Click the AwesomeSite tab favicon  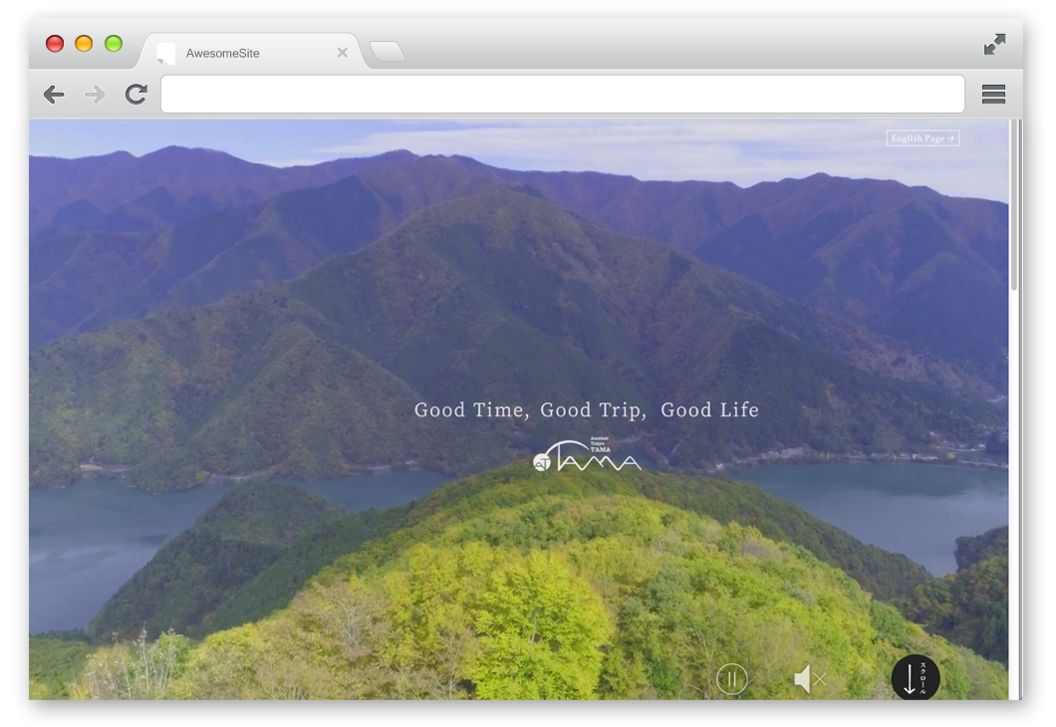(x=166, y=54)
